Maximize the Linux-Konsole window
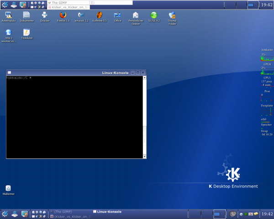This screenshot has height=219, width=274. [138, 73]
